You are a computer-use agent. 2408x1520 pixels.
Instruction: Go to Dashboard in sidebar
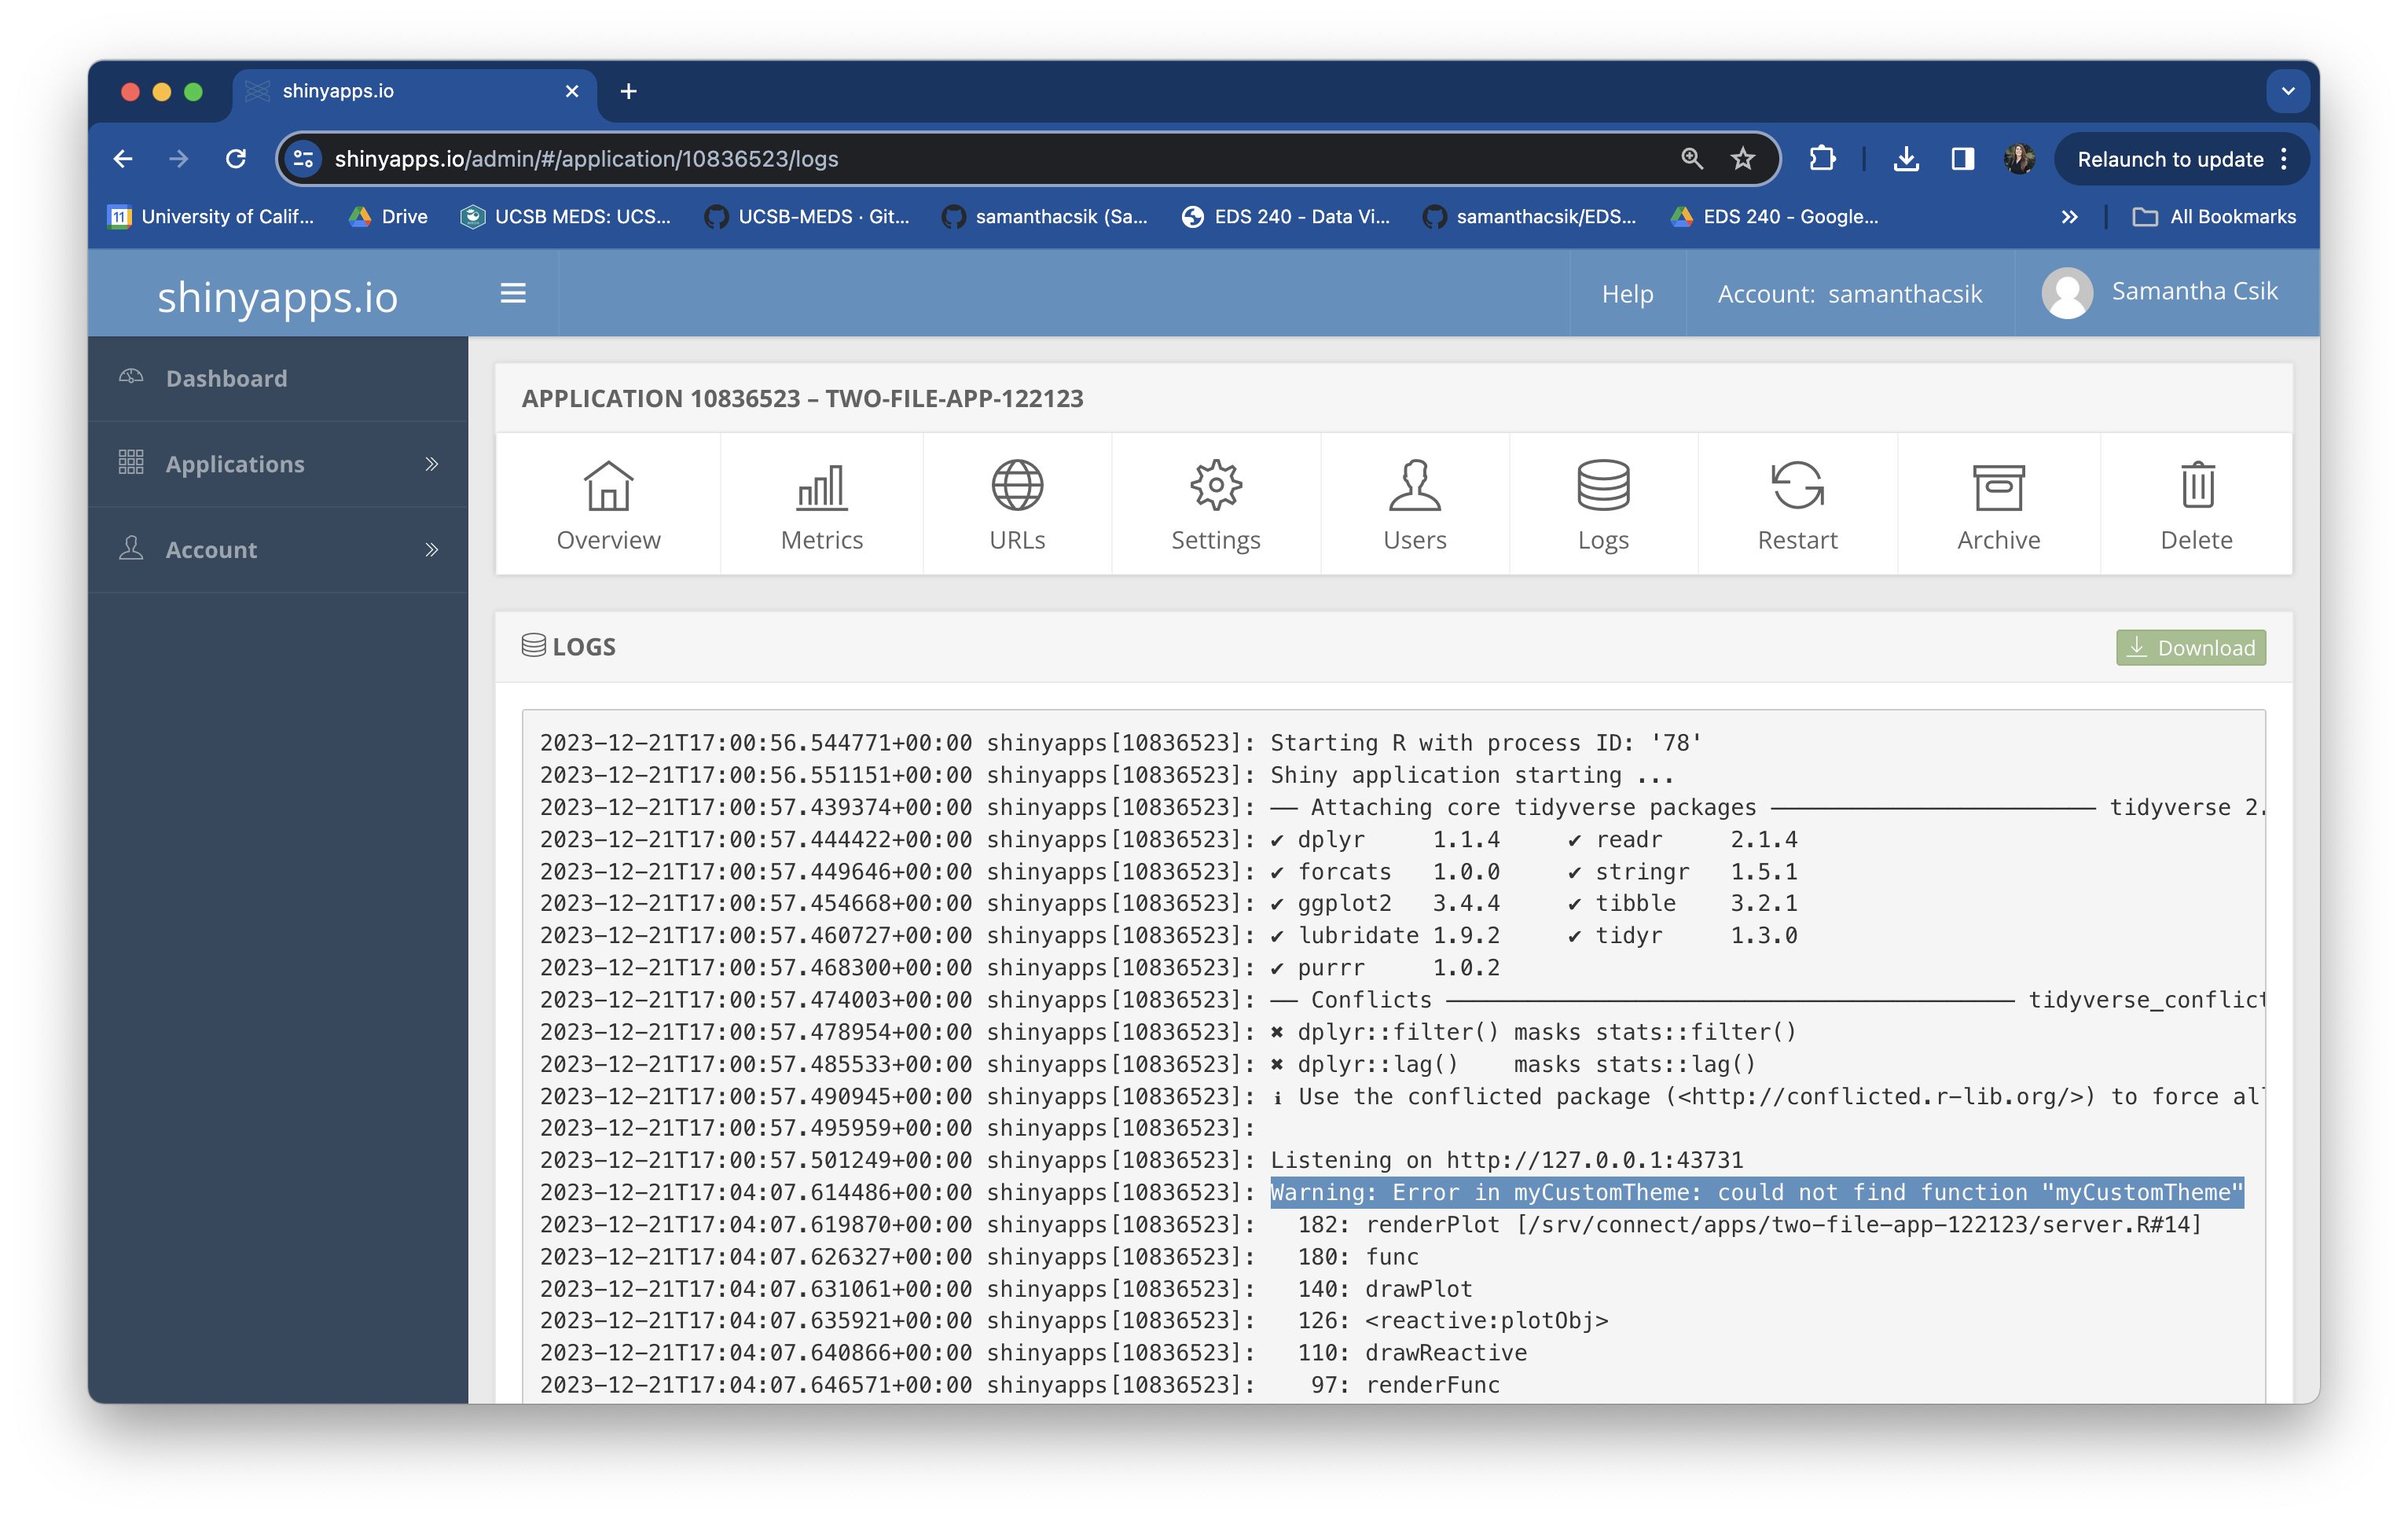227,378
